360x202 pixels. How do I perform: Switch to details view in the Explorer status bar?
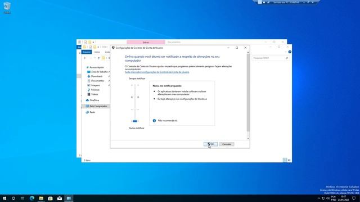285,160
